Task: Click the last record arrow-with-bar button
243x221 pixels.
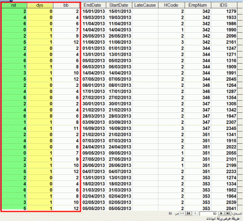Action: tap(189, 214)
